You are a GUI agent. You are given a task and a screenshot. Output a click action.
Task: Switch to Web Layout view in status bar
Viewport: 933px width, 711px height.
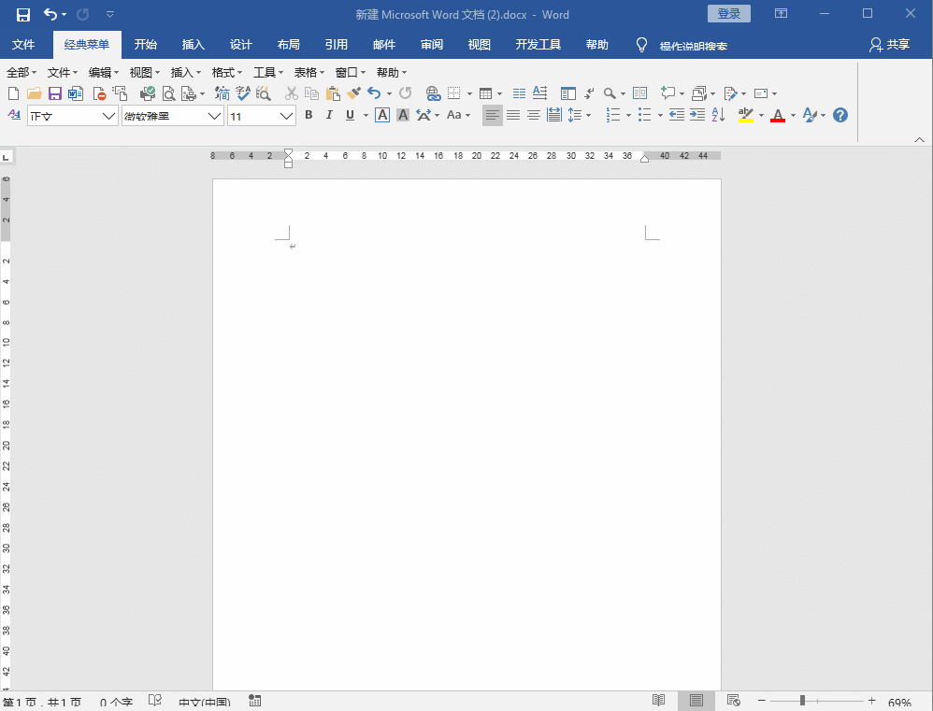point(734,701)
